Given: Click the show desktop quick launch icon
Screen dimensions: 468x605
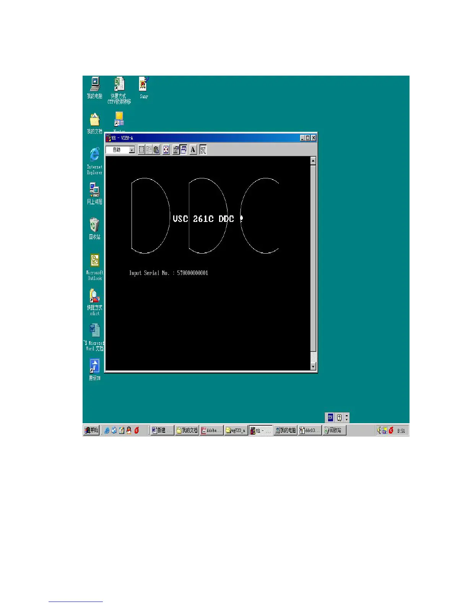Looking at the screenshot, I should 122,430.
